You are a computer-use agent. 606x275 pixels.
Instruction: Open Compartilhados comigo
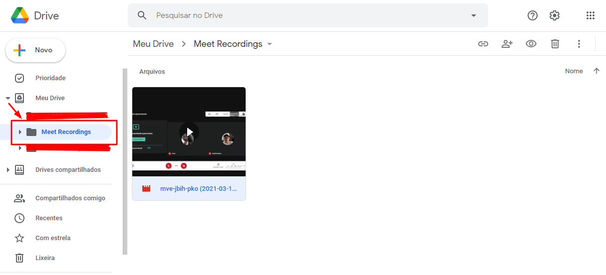70,198
